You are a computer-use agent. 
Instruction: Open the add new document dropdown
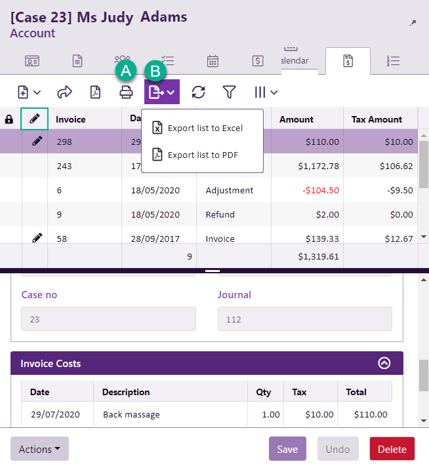(x=29, y=92)
